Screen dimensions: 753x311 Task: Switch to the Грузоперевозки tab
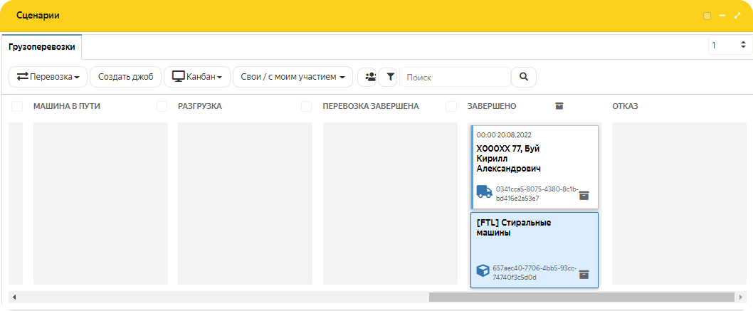pyautogui.click(x=42, y=47)
